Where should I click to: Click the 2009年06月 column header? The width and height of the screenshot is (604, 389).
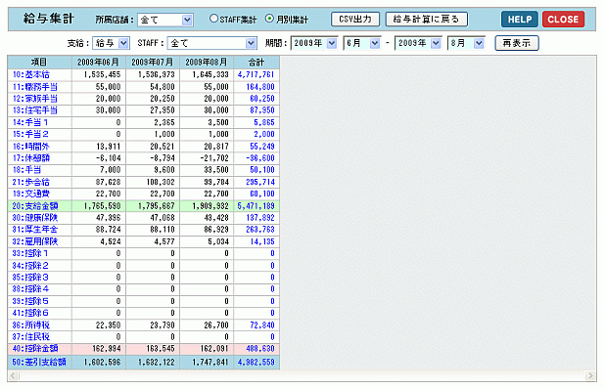98,63
